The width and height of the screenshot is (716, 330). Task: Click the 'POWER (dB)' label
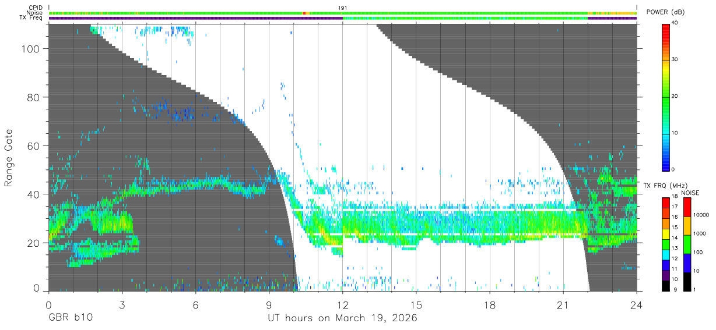coord(665,12)
